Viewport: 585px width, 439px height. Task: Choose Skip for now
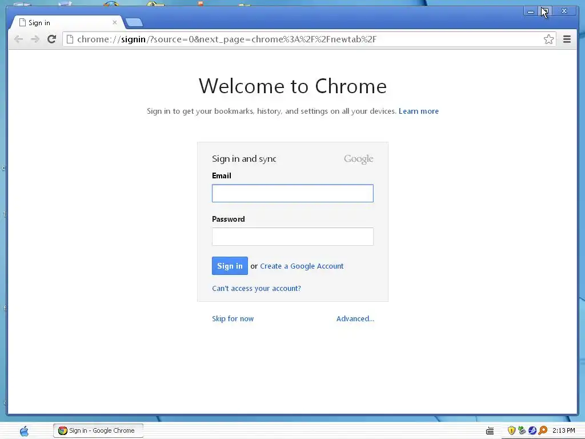pyautogui.click(x=233, y=319)
